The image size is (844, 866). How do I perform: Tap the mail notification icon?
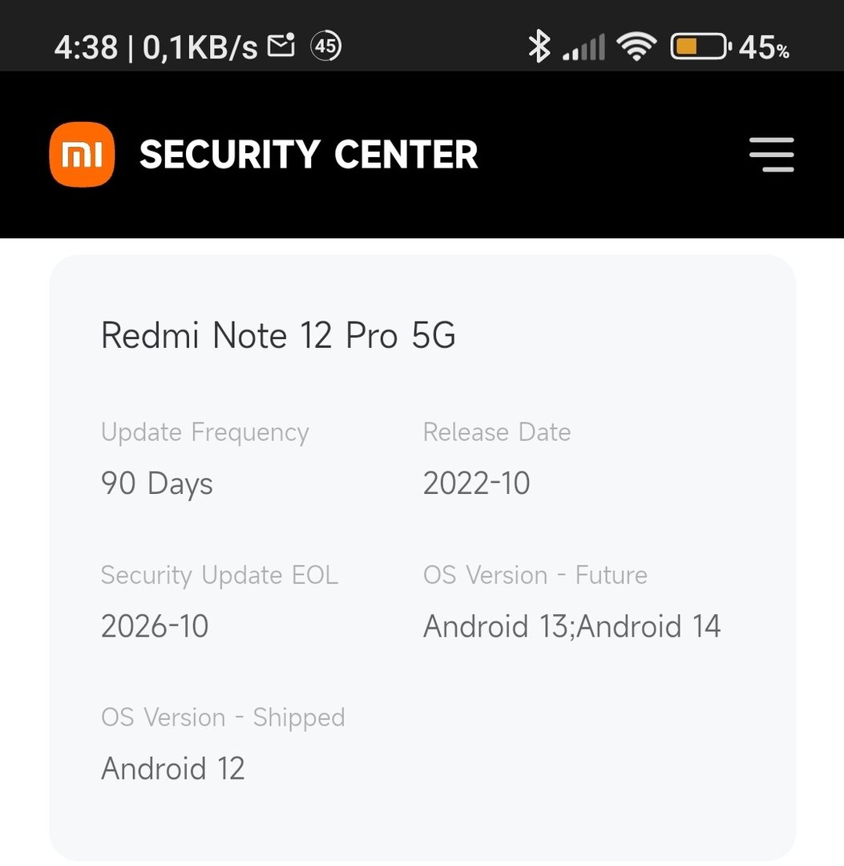point(281,46)
